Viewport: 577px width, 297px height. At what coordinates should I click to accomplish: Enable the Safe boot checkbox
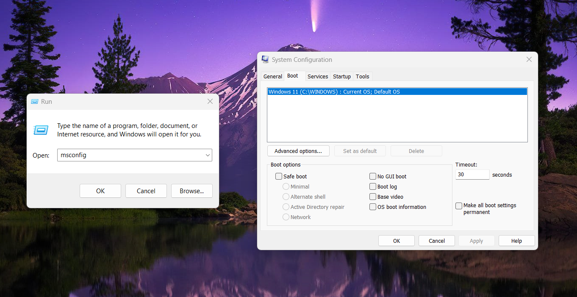(279, 176)
